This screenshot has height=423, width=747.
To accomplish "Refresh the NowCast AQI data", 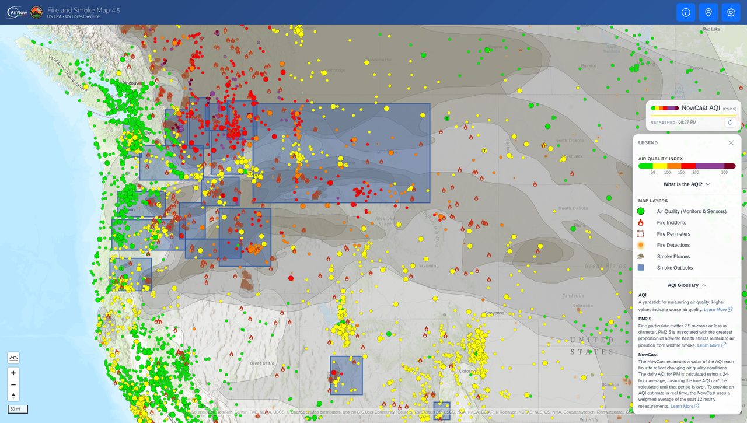I will click(x=730, y=123).
